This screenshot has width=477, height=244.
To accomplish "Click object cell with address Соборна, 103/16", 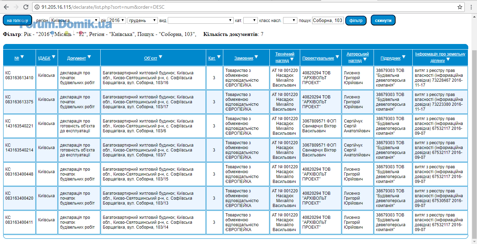I will (x=153, y=78).
